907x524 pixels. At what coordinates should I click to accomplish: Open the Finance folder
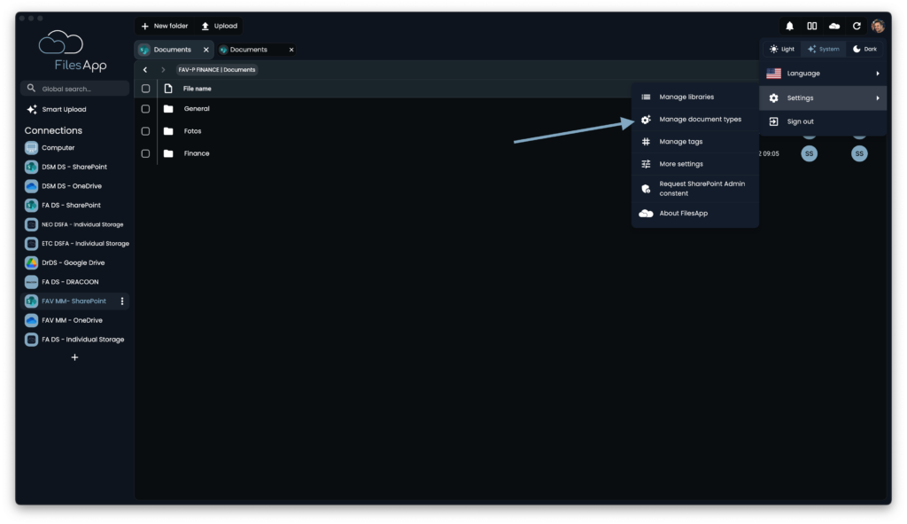(197, 153)
